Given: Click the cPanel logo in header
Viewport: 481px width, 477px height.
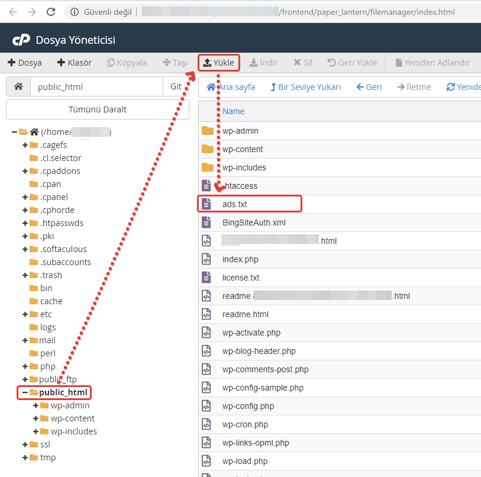Looking at the screenshot, I should (21, 40).
